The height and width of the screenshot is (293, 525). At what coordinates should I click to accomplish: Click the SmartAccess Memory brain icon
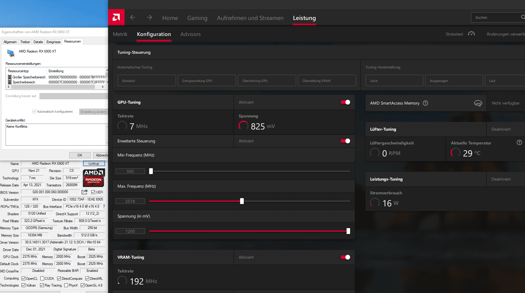(478, 103)
